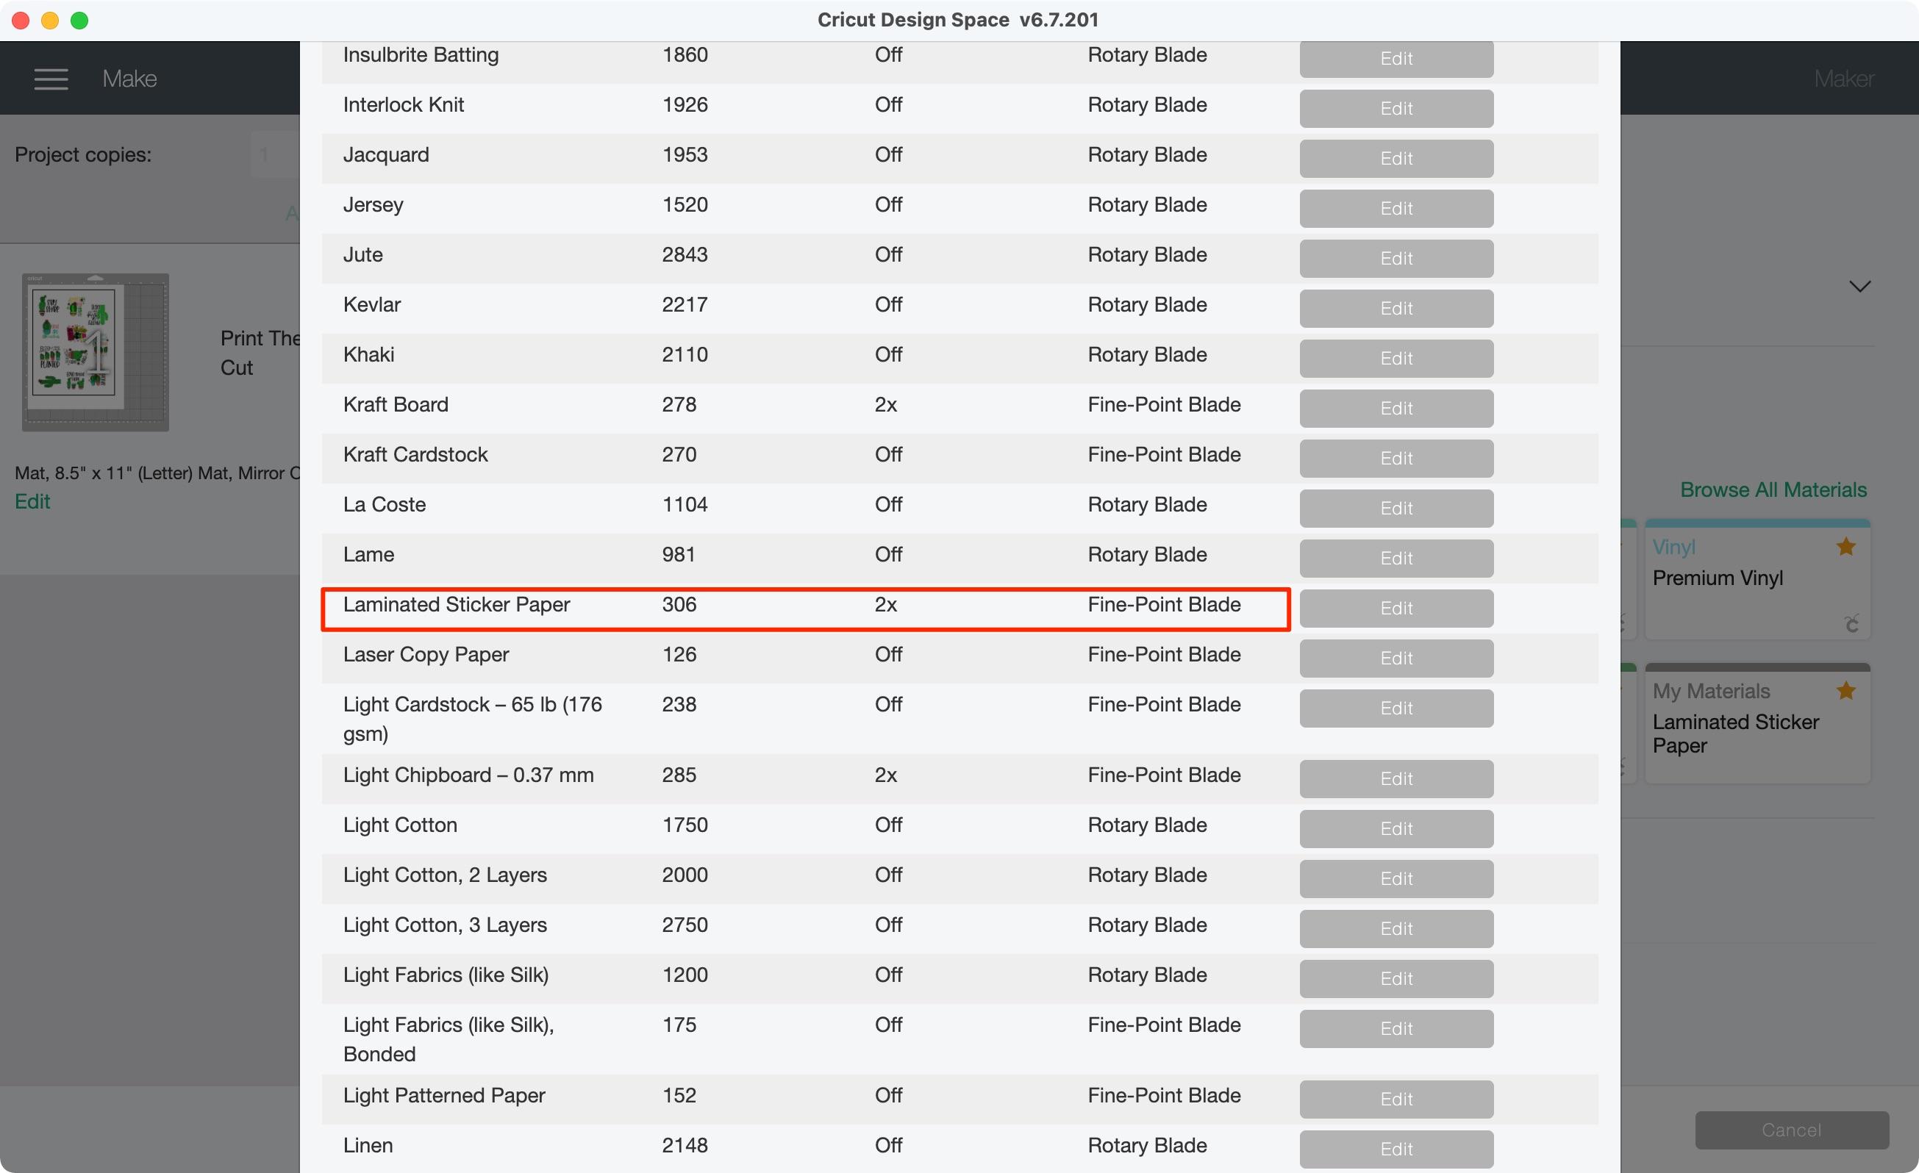This screenshot has height=1173, width=1919.
Task: Select the Light Chipboard – 0.37 mm name
Action: 468,775
